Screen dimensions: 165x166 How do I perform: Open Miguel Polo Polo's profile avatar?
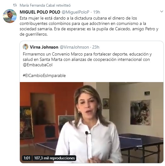coord(10,16)
